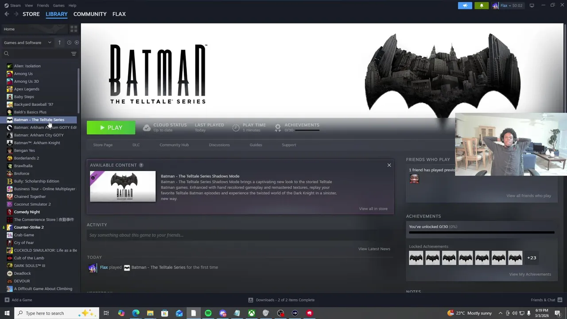This screenshot has width=567, height=319.
Task: Click the activity status text field
Action: click(240, 235)
